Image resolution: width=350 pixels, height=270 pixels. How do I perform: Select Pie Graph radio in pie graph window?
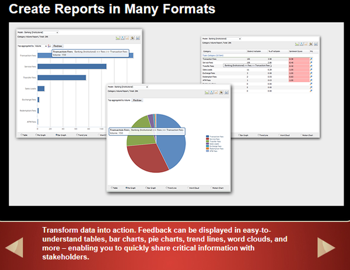(x=127, y=188)
